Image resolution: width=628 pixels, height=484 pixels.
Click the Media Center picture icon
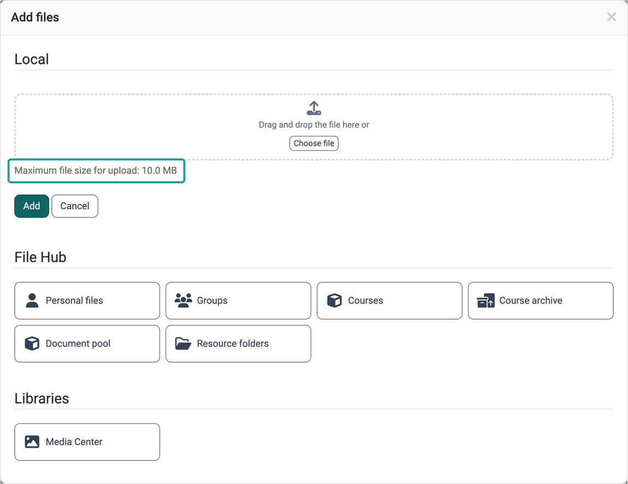click(32, 441)
